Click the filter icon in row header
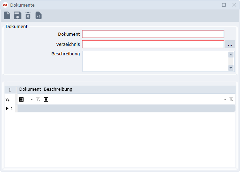This screenshot has width=240, height=172. tap(7, 99)
